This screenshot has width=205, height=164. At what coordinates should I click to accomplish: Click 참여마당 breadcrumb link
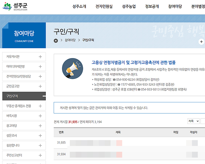click(70, 40)
